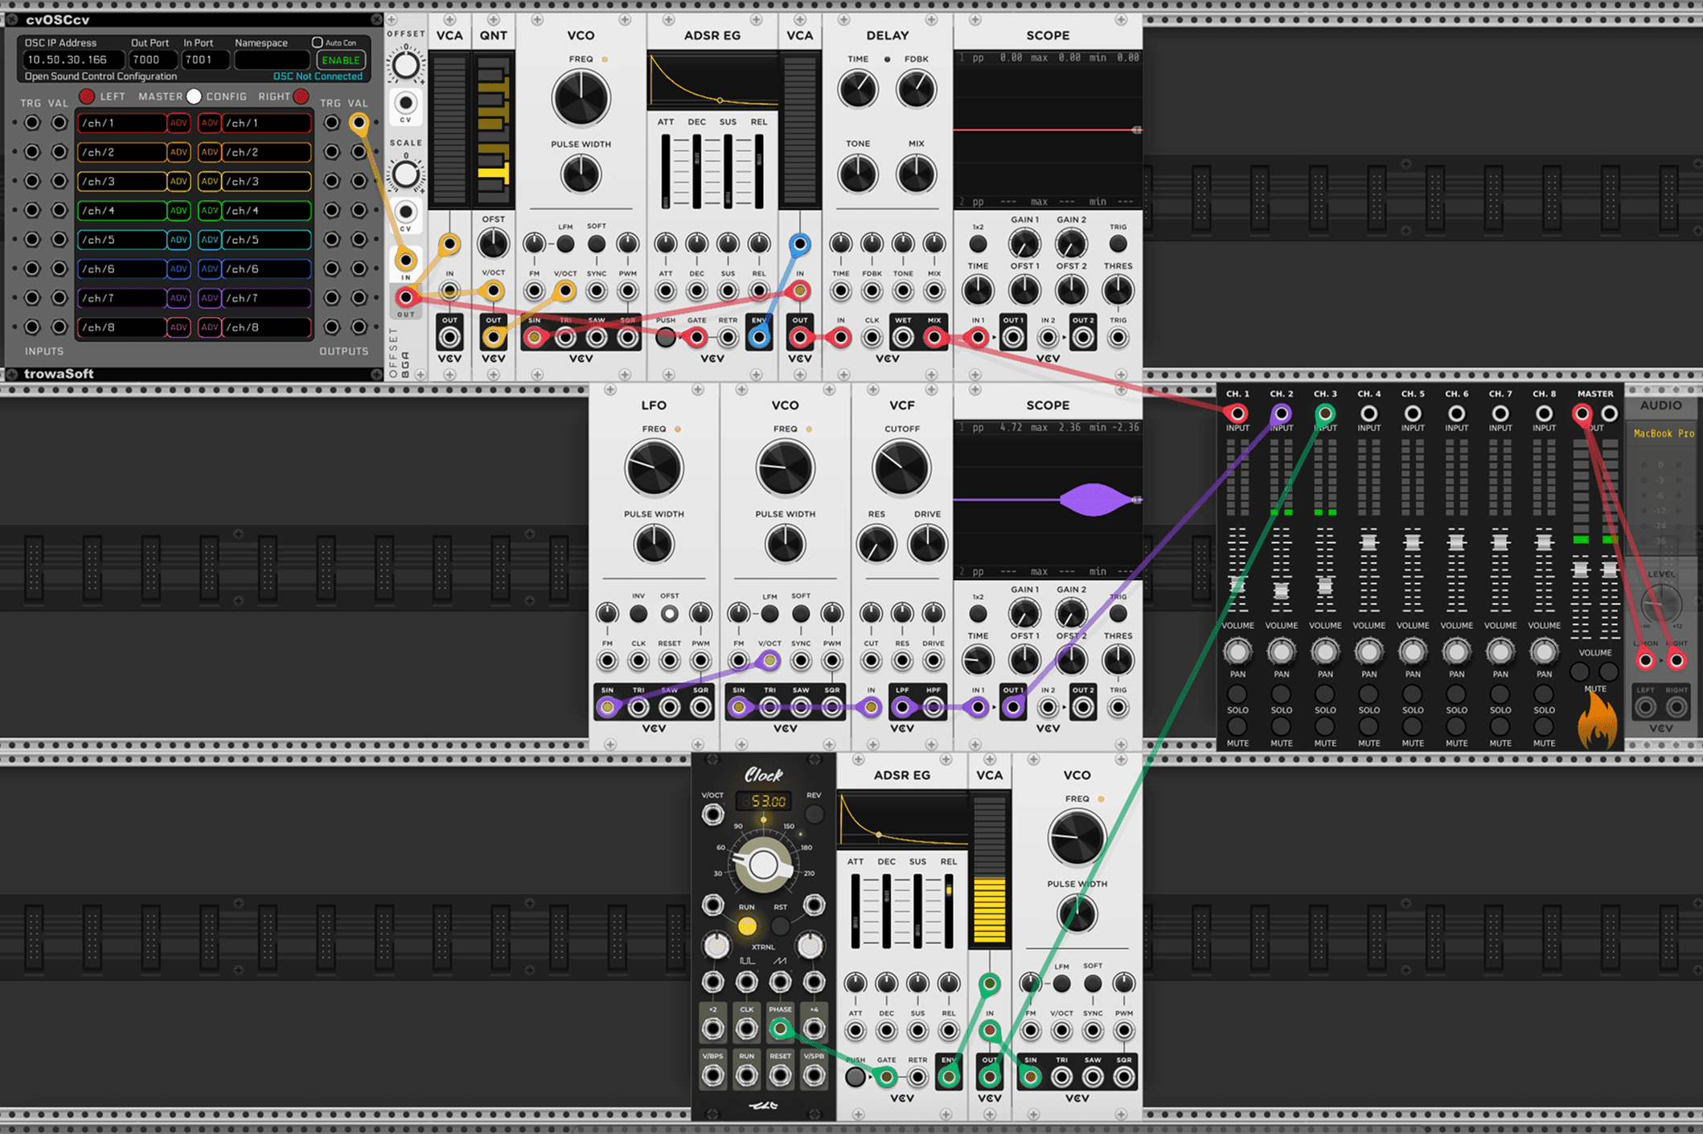Click the CH. 4 SOLO button on mixer
The width and height of the screenshot is (1703, 1134).
coord(1369,694)
